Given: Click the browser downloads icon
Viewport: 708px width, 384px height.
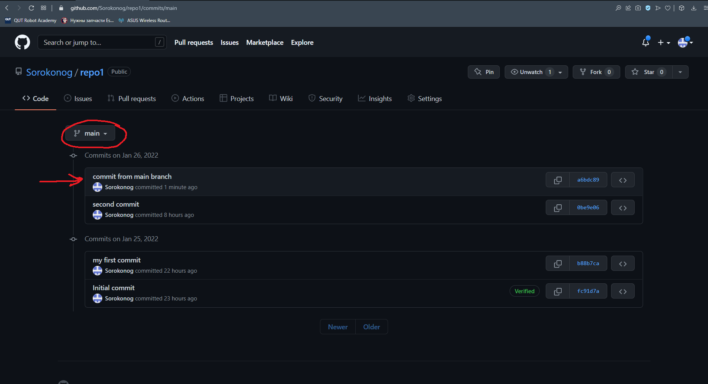Looking at the screenshot, I should (694, 8).
